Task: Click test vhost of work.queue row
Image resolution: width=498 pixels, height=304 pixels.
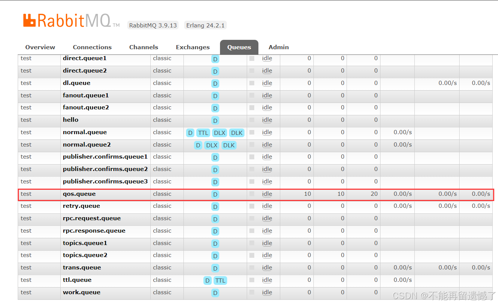Action: click(26, 292)
